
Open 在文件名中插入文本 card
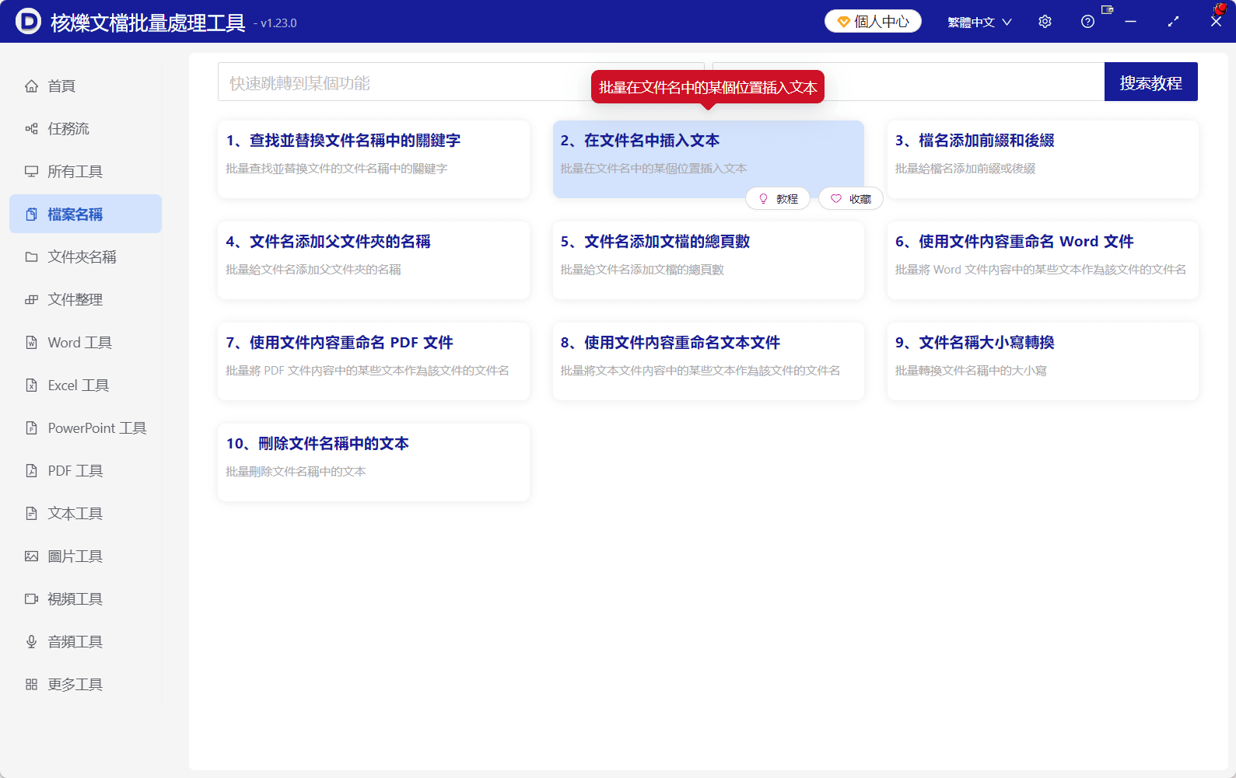click(709, 159)
